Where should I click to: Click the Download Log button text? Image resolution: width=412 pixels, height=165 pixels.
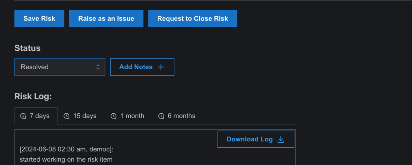pos(249,139)
